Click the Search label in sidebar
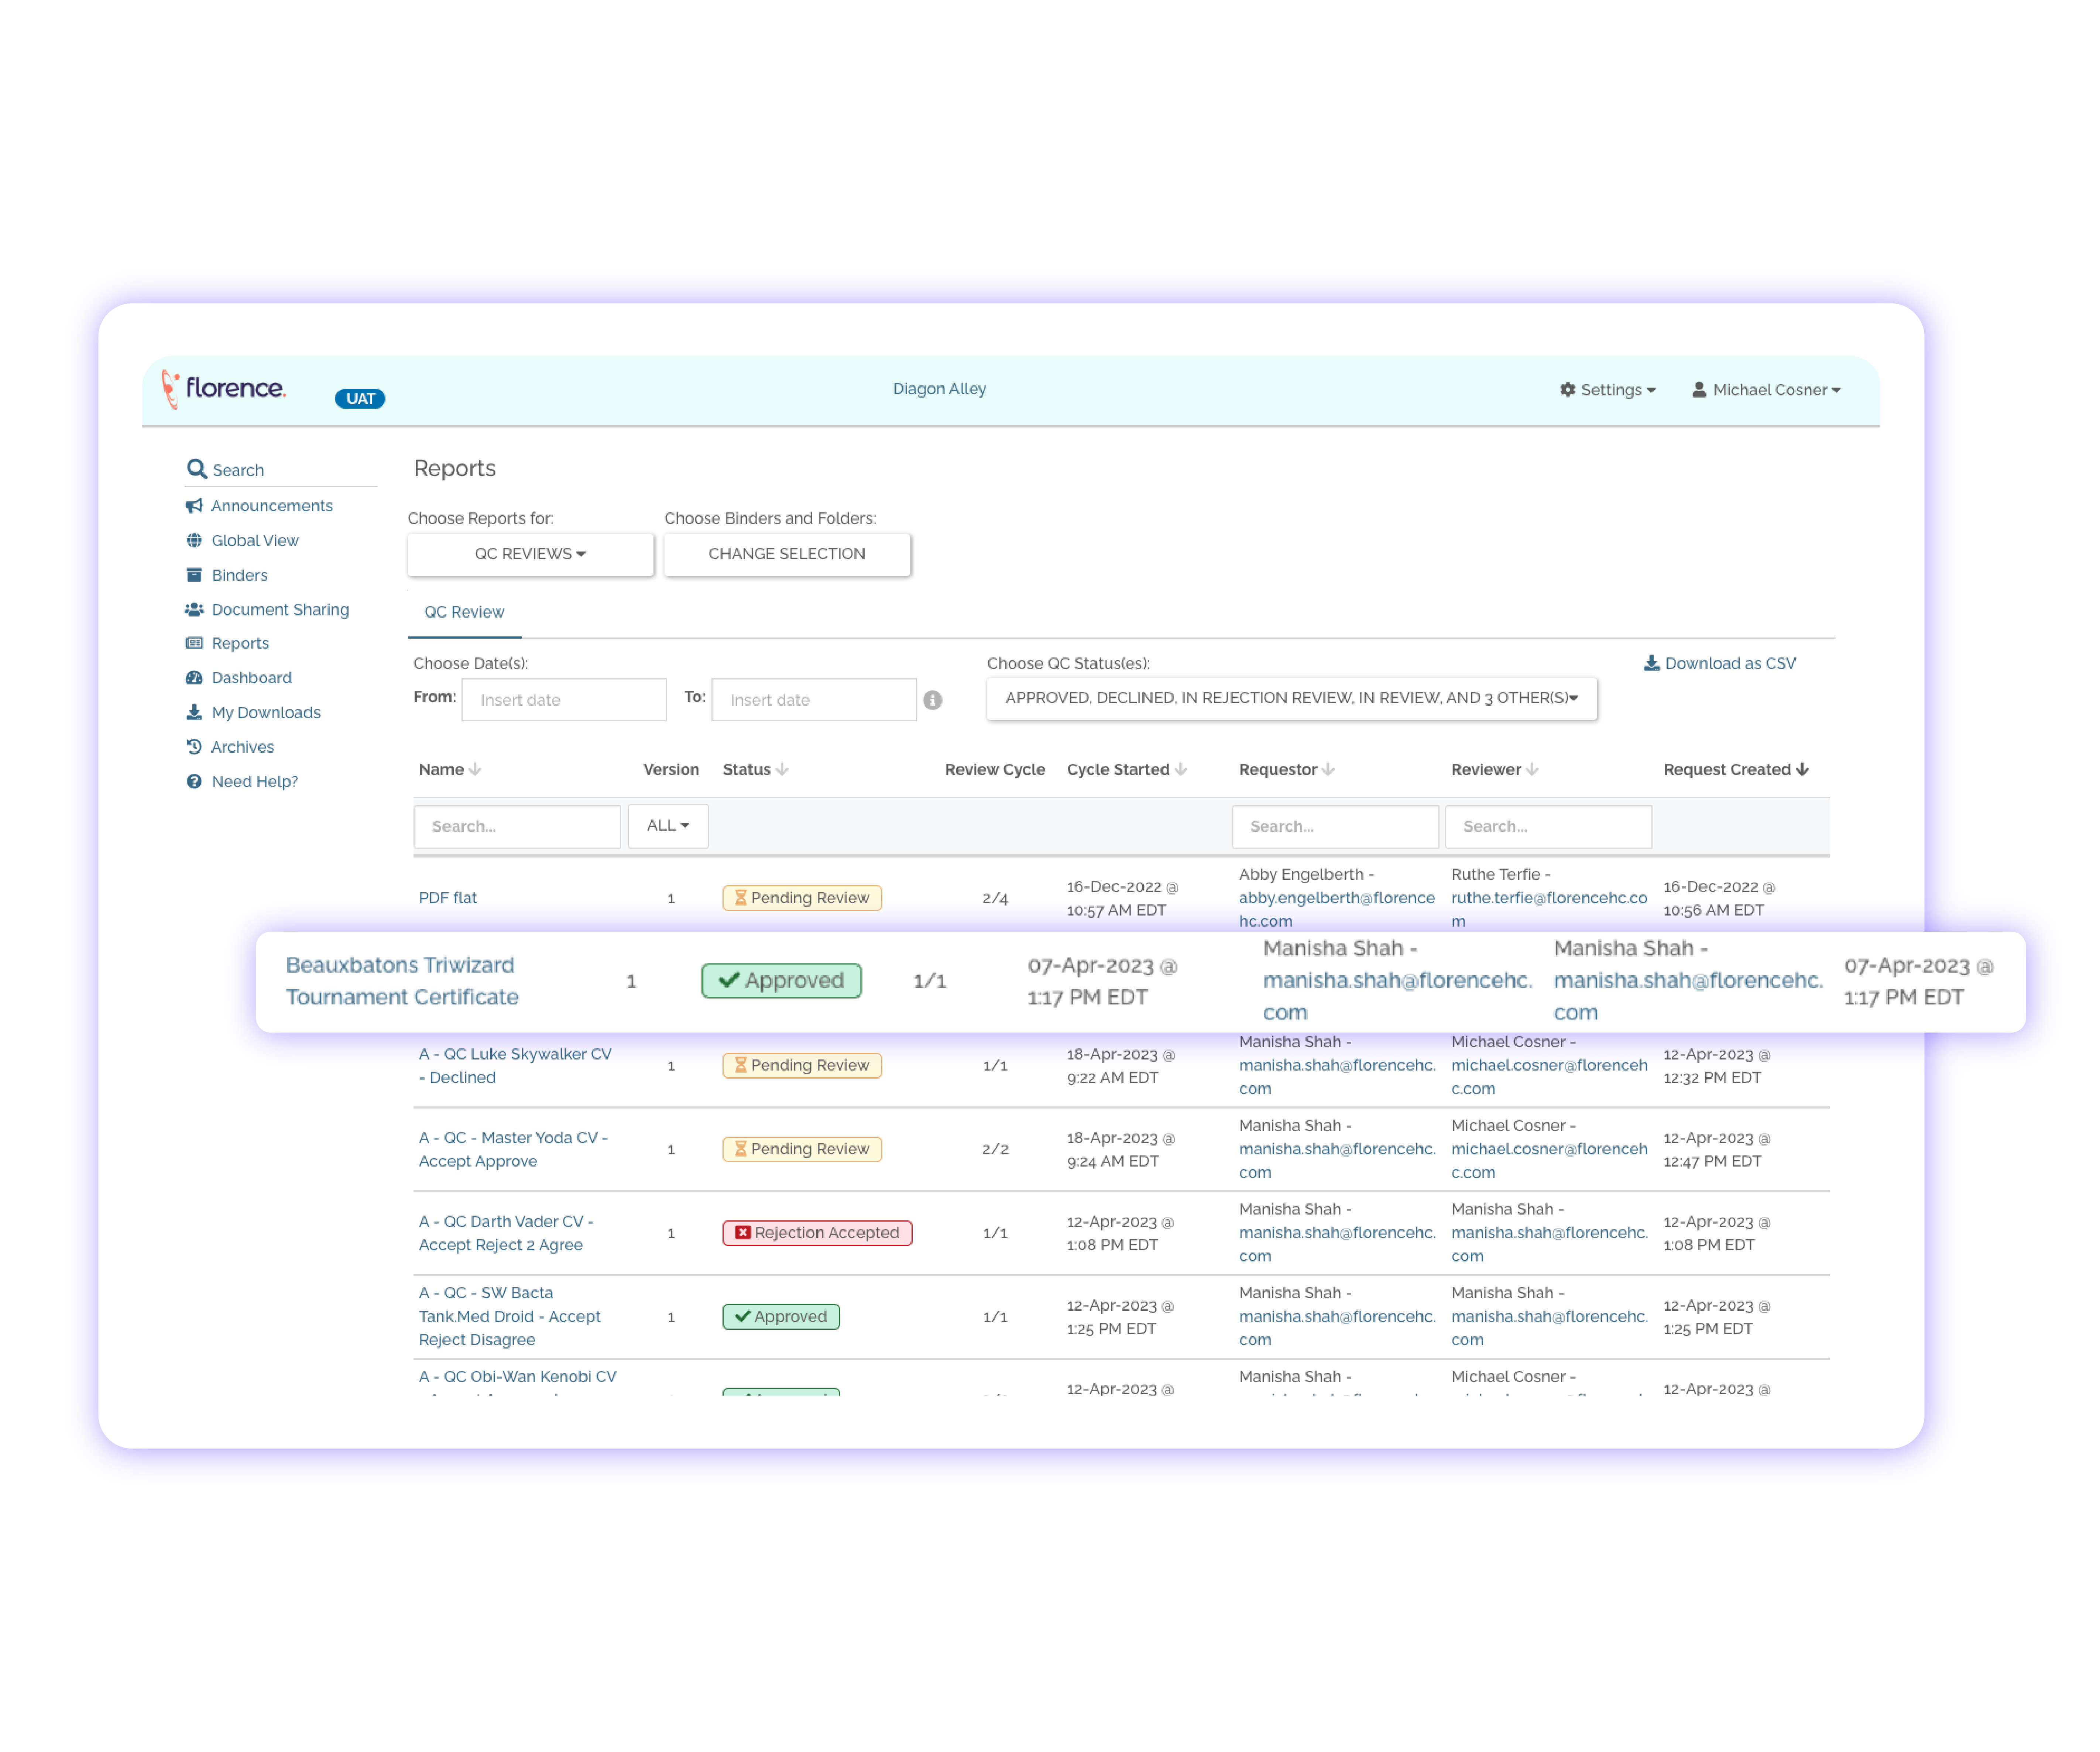 click(x=238, y=470)
